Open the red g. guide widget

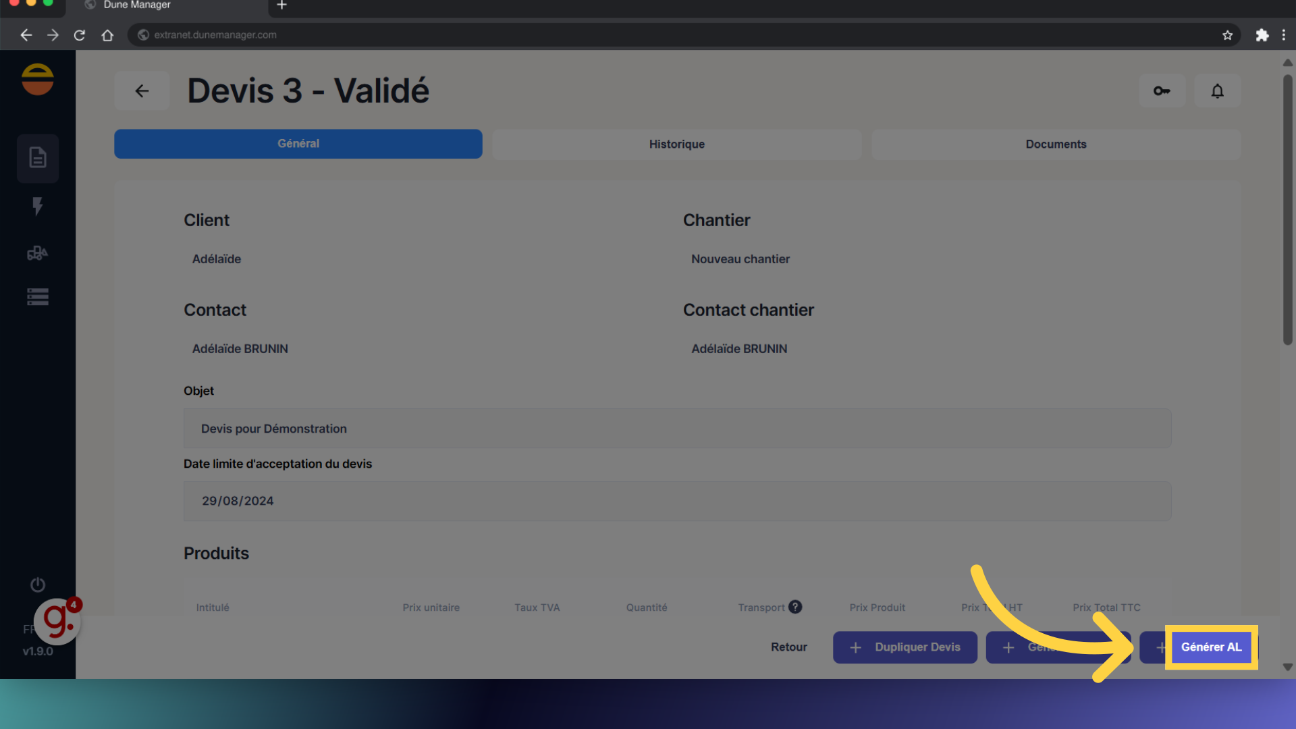click(x=58, y=621)
